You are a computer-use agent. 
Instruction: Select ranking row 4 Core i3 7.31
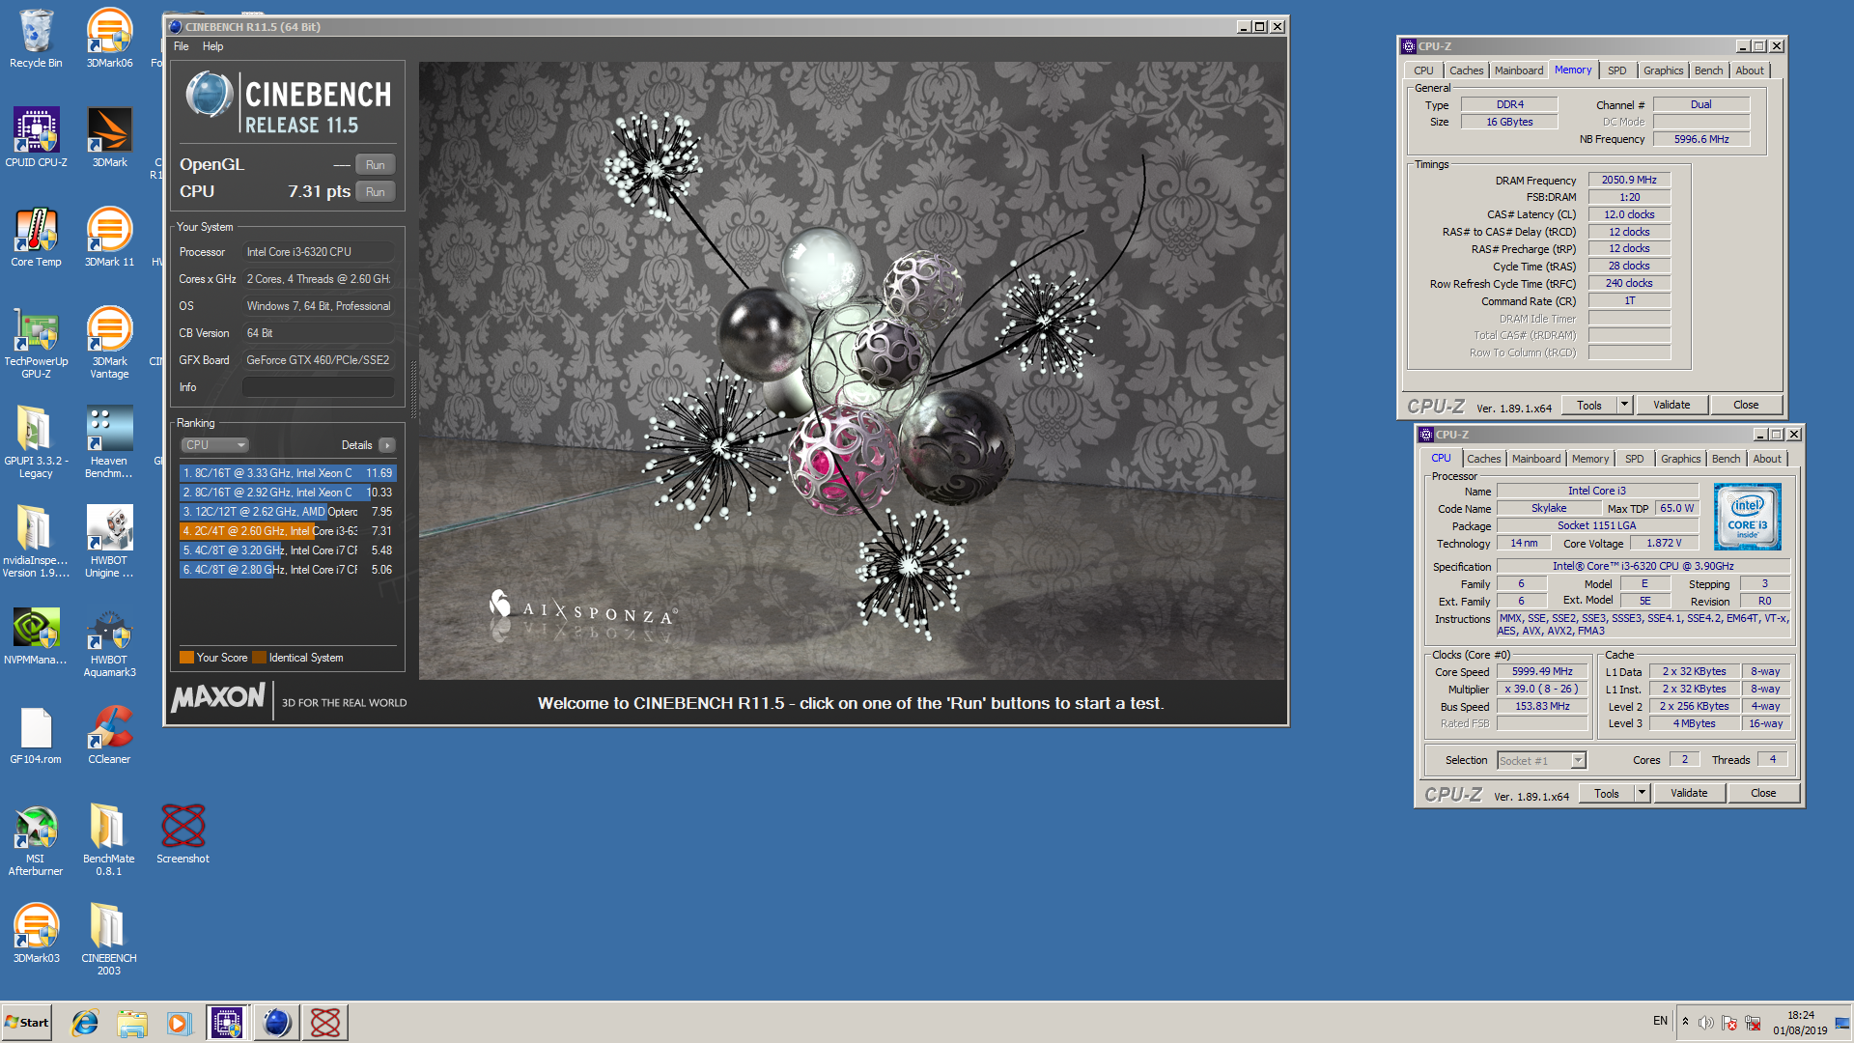coord(288,531)
